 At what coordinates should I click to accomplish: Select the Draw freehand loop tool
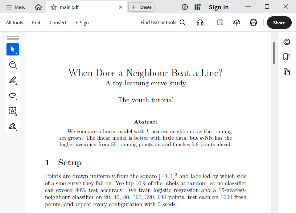(x=13, y=96)
